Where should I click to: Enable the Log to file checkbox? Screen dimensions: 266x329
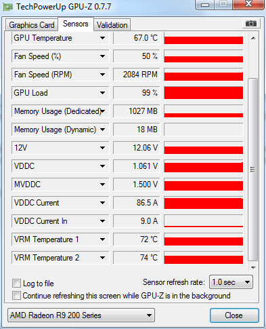(17, 283)
